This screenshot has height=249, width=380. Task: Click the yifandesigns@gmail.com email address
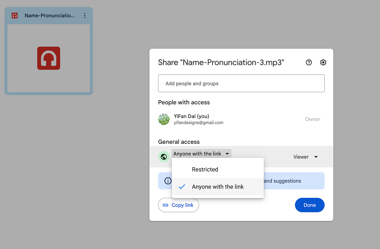tap(198, 123)
